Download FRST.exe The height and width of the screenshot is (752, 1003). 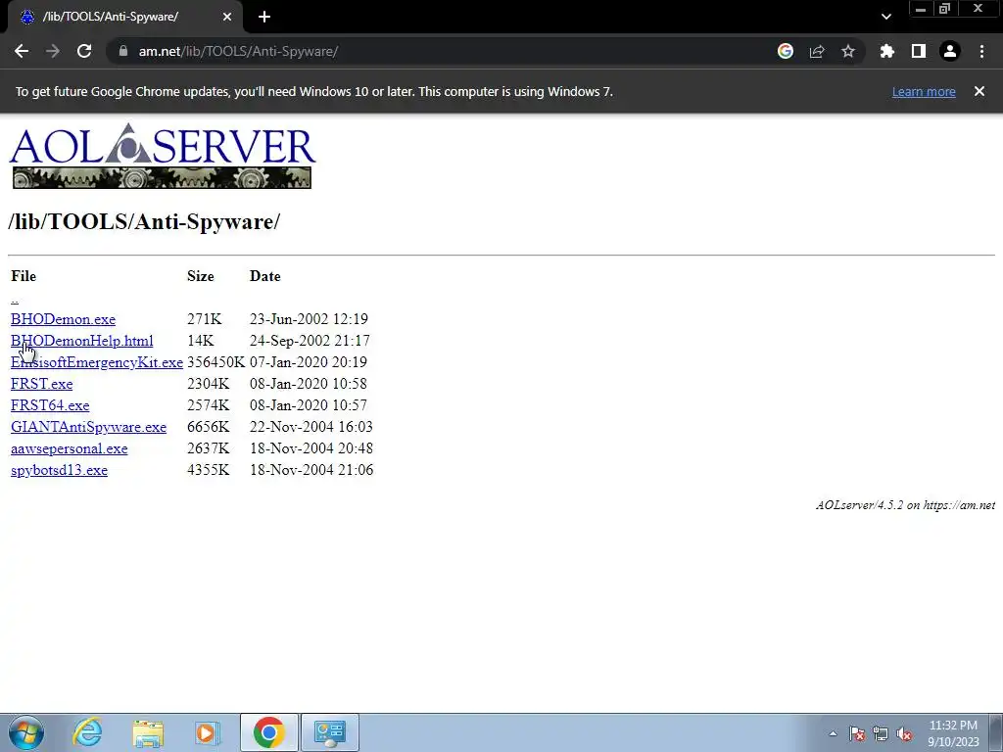pyautogui.click(x=41, y=384)
